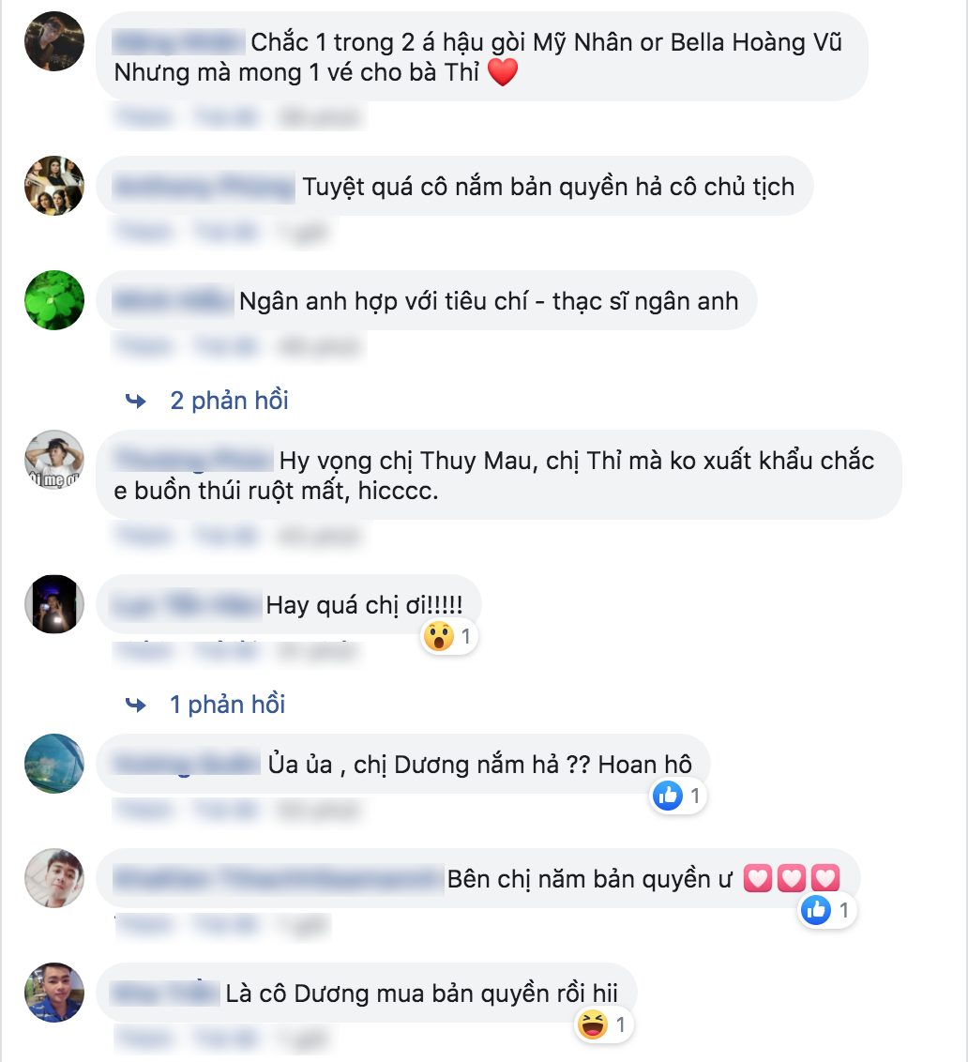Click the pink heart emojis after "bản quyền ư"
968x1062 pixels.
792,878
